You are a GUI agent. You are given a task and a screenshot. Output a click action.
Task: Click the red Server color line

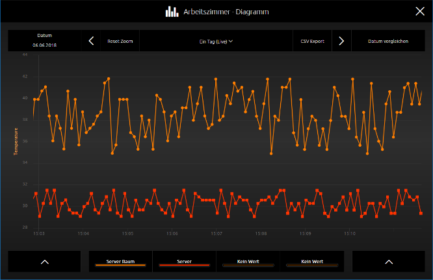pyautogui.click(x=184, y=265)
